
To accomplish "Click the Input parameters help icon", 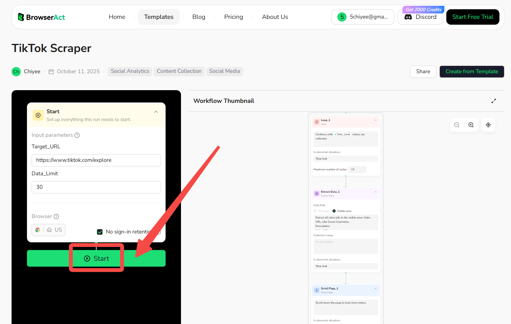I will [77, 135].
